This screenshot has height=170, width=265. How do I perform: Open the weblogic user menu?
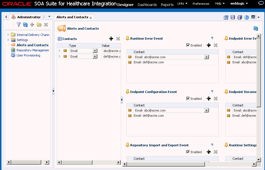pos(239,3)
